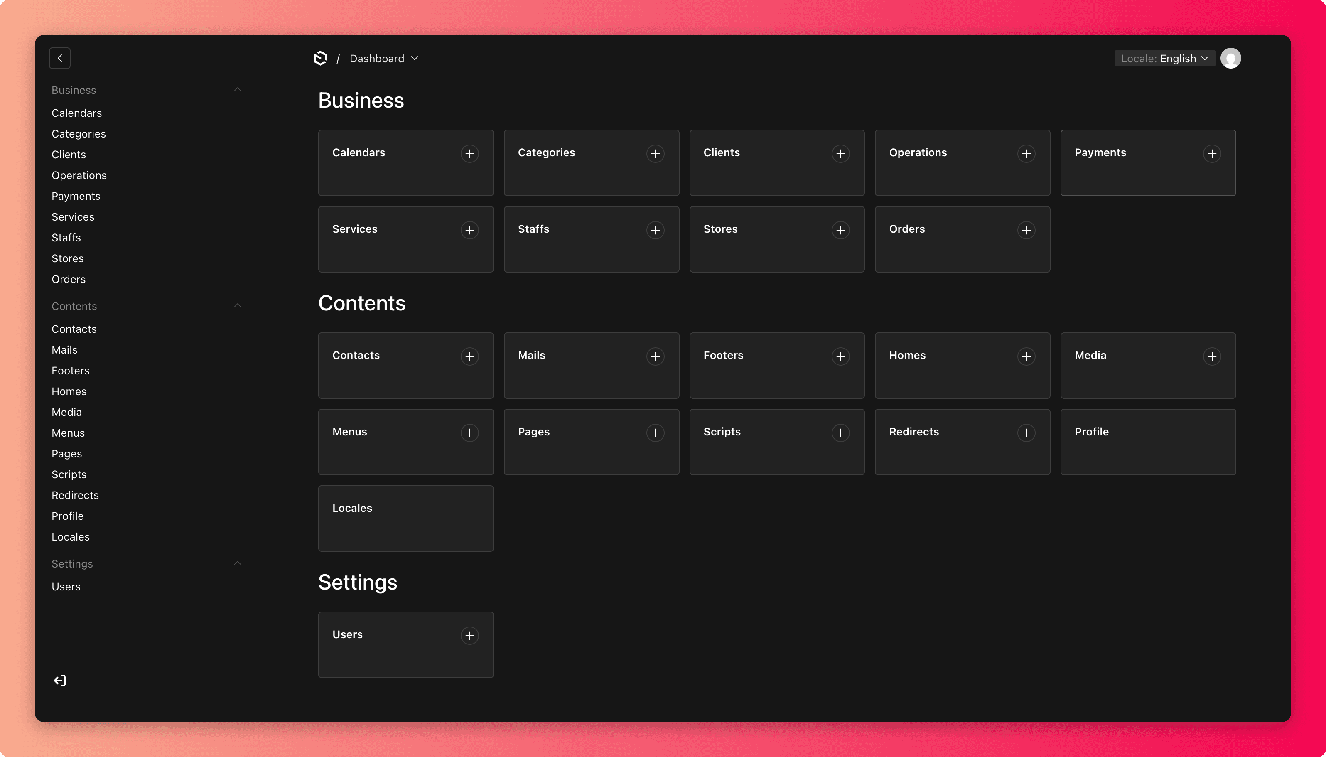Add a new Store with the plus icon
The height and width of the screenshot is (757, 1326).
coord(840,230)
